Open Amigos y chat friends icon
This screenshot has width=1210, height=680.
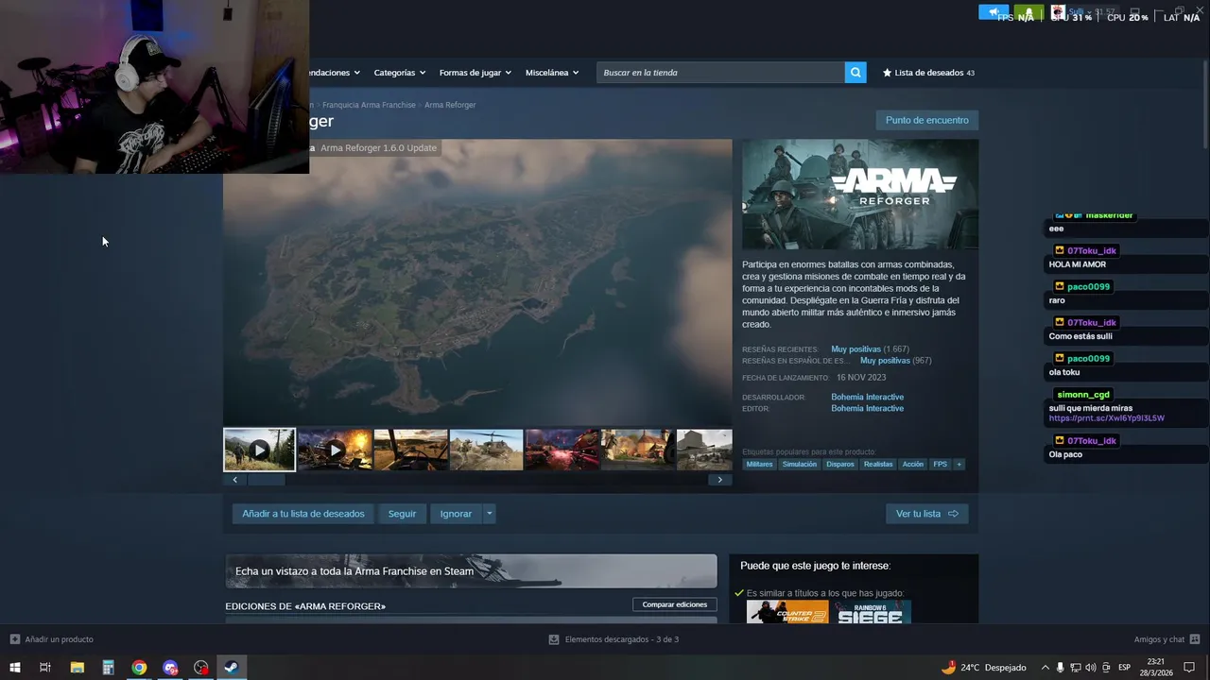coord(1195,639)
